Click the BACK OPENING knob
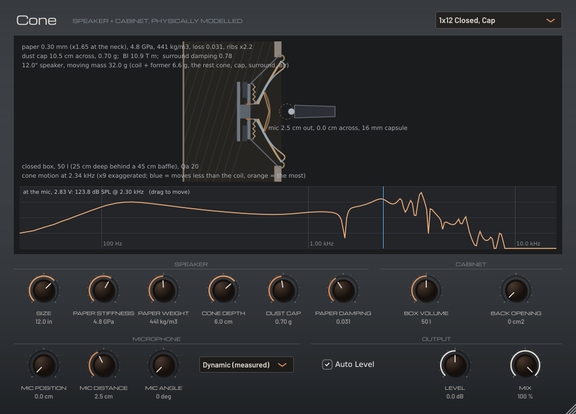The width and height of the screenshot is (576, 414). [516, 290]
